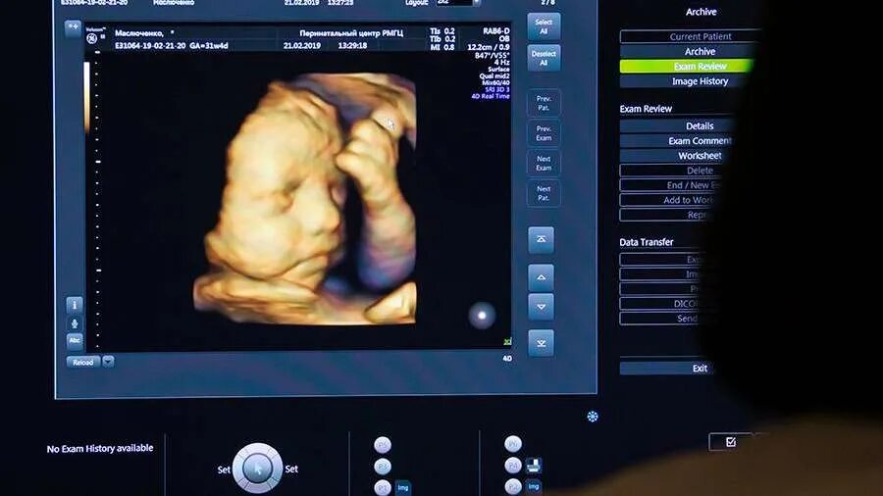Viewport: 883px width, 496px height.
Task: Click the round P6 button
Action: tap(513, 444)
